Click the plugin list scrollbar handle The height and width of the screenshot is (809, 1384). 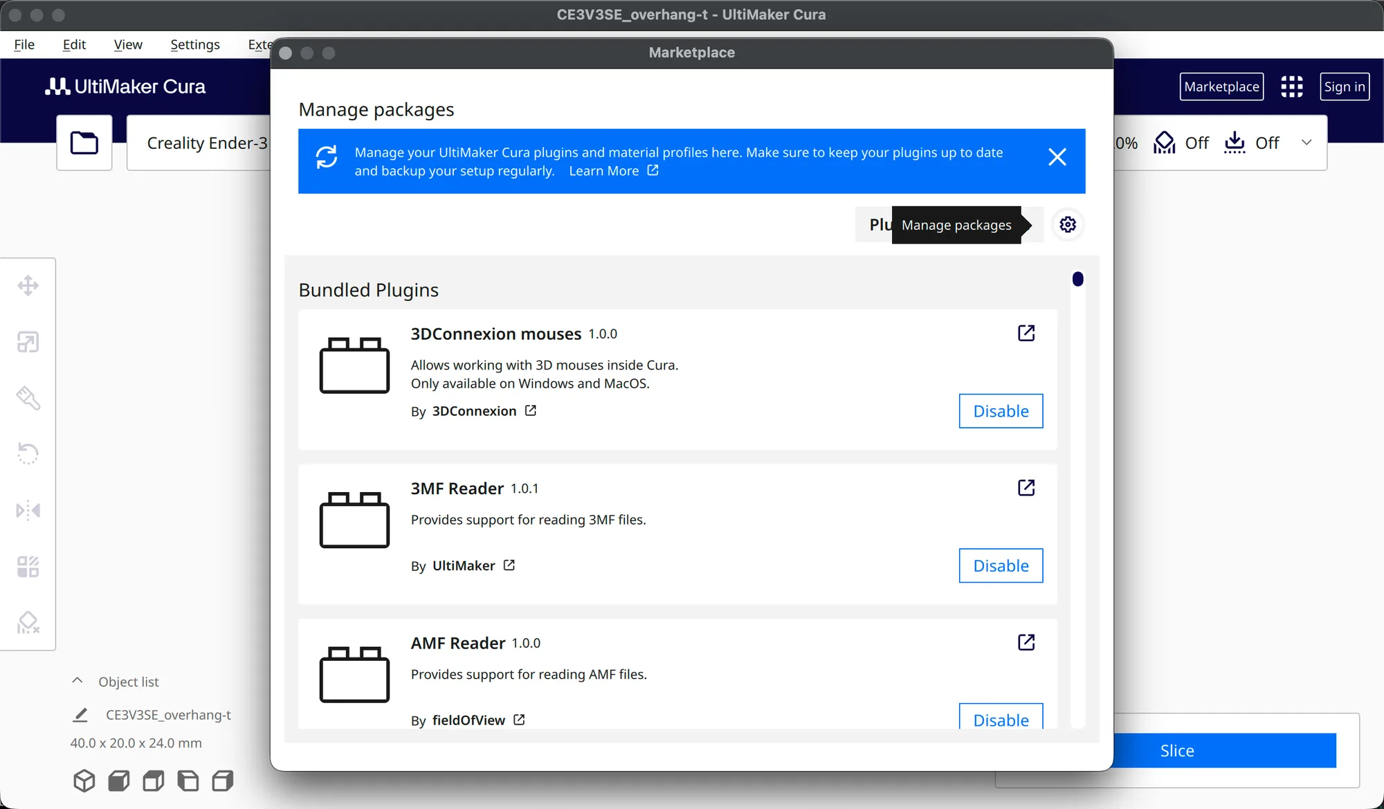click(1077, 279)
